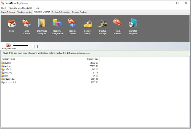Click the security hive icon
This screenshot has width=191, height=129.
3,73
